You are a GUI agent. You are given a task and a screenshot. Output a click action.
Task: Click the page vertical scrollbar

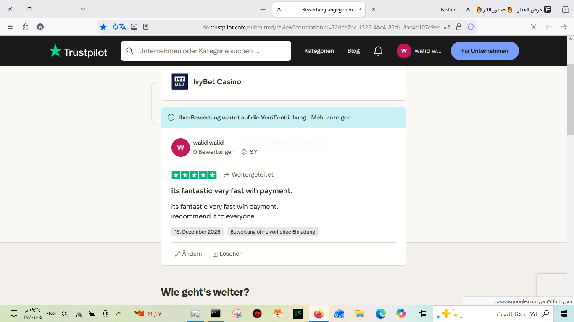pyautogui.click(x=570, y=100)
